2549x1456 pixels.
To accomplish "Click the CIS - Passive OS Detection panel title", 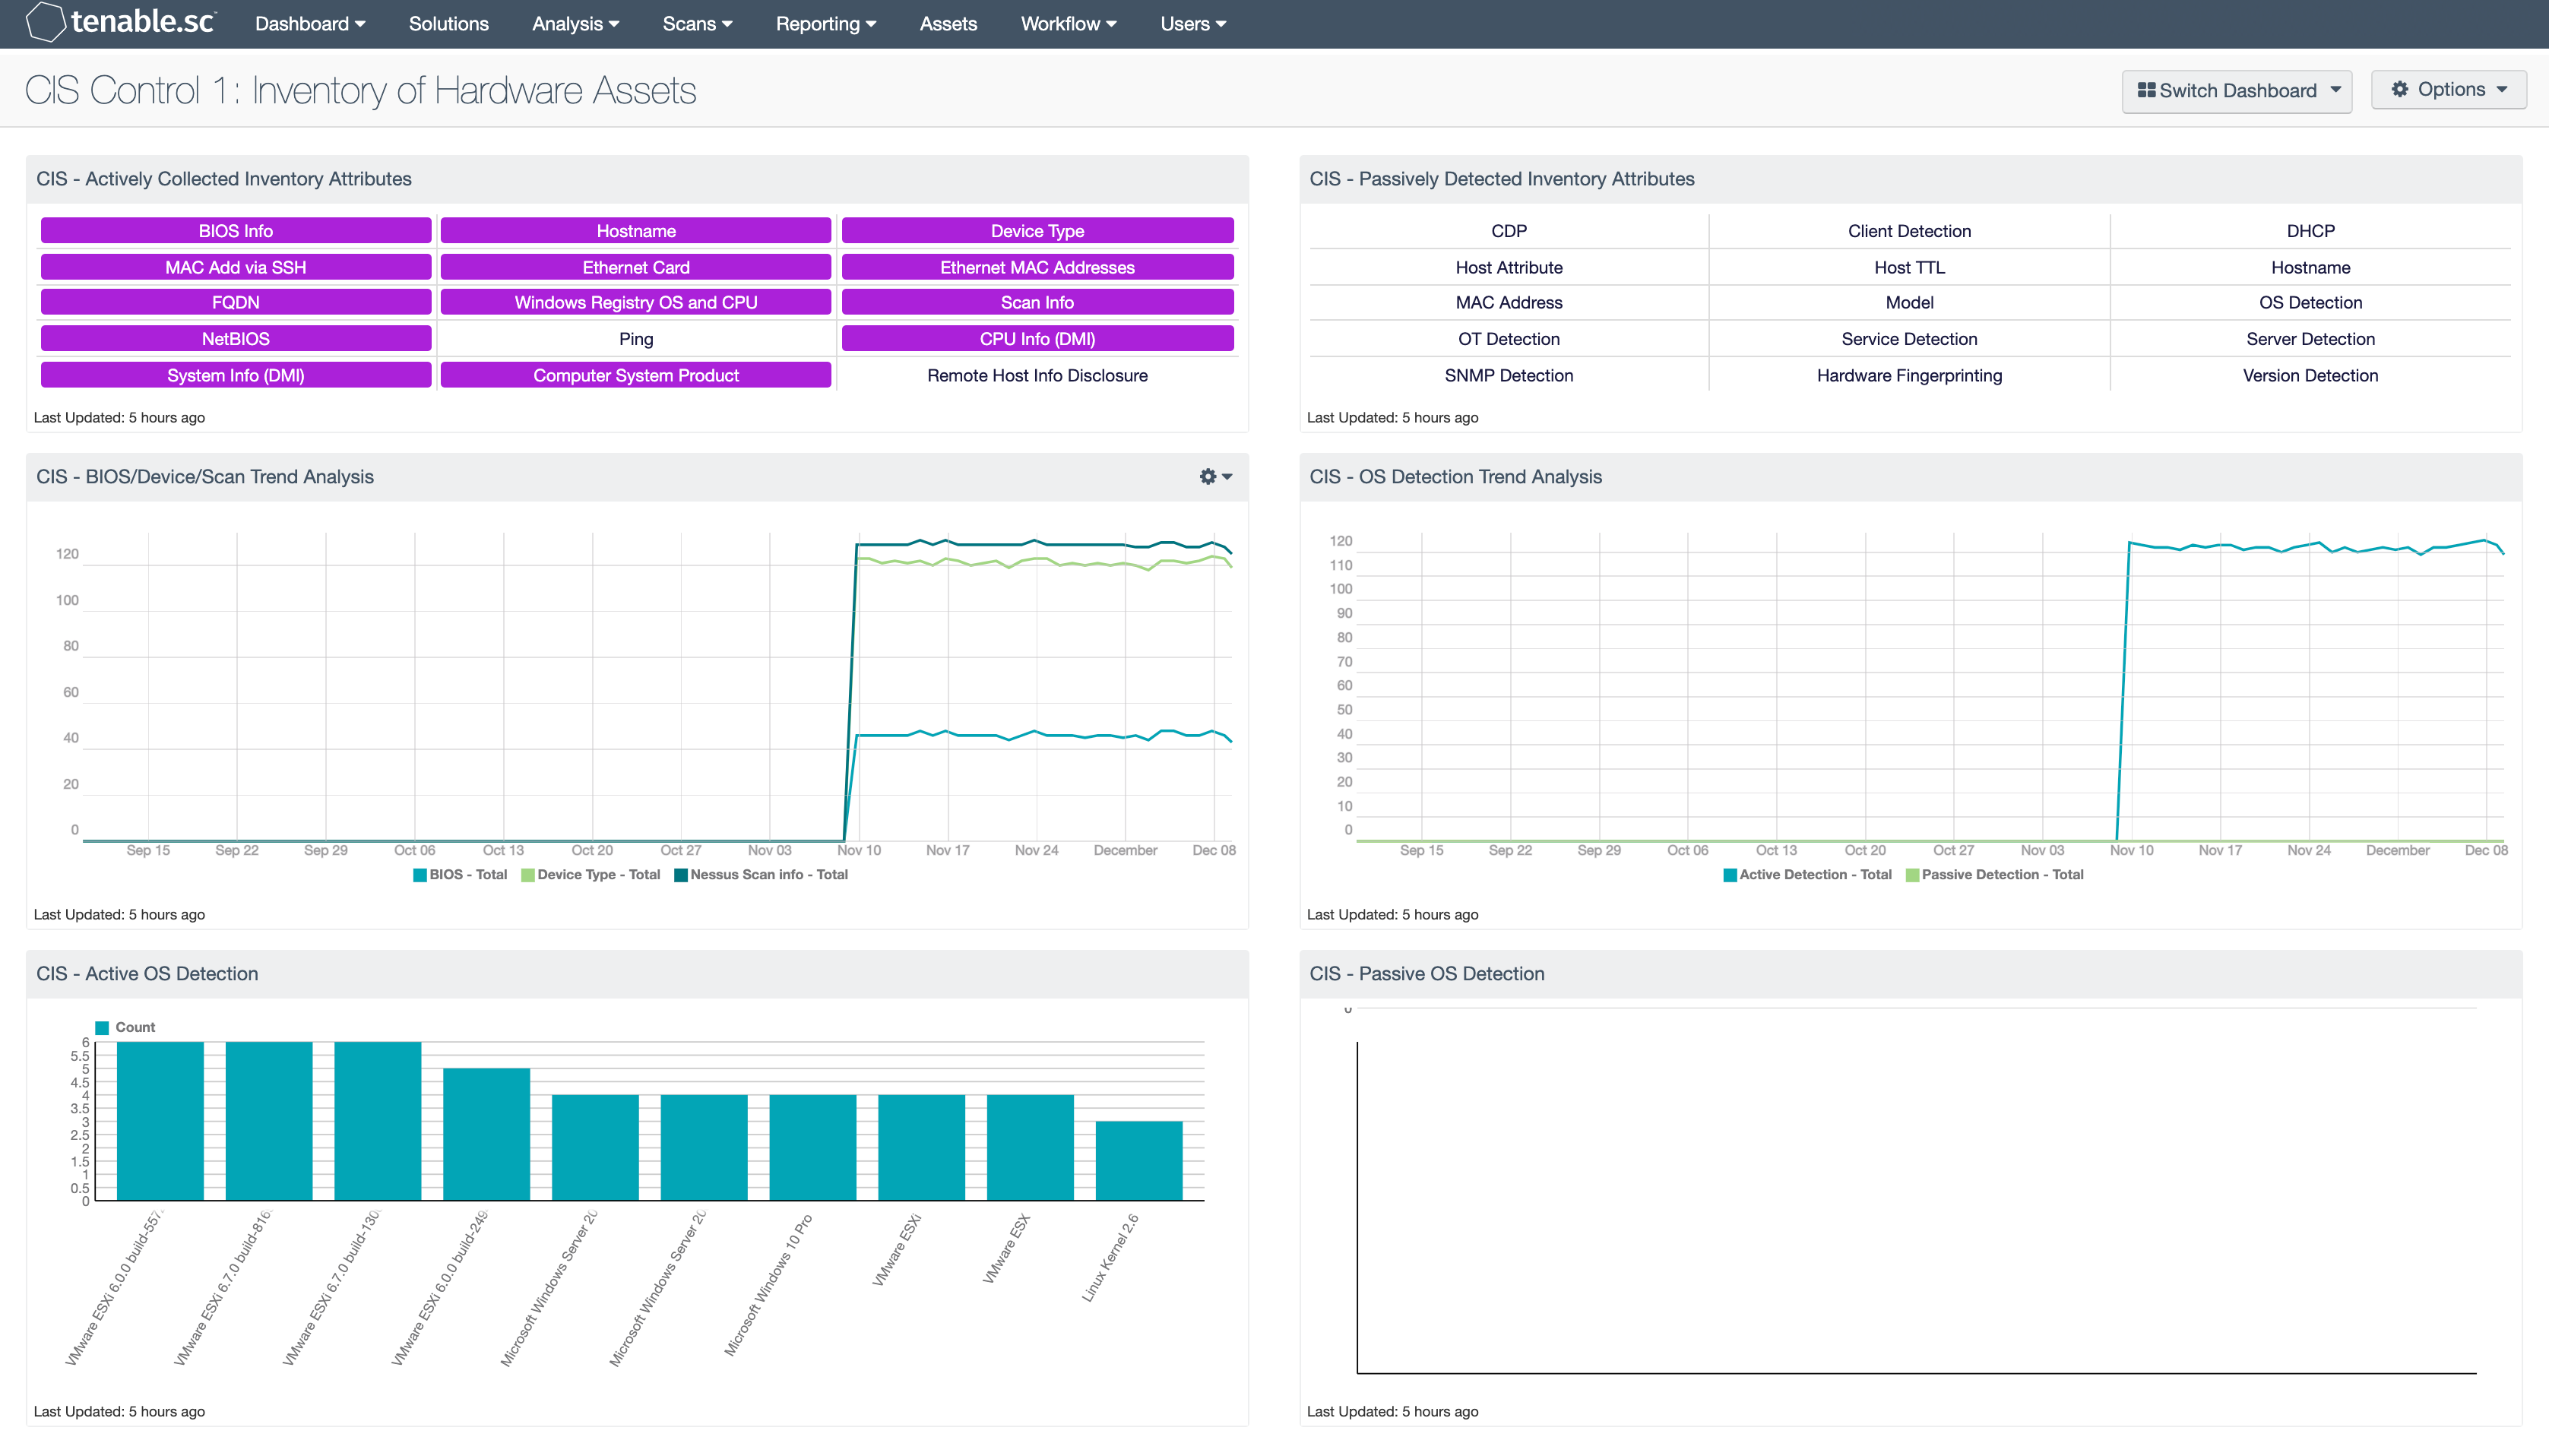I will 1427,973.
